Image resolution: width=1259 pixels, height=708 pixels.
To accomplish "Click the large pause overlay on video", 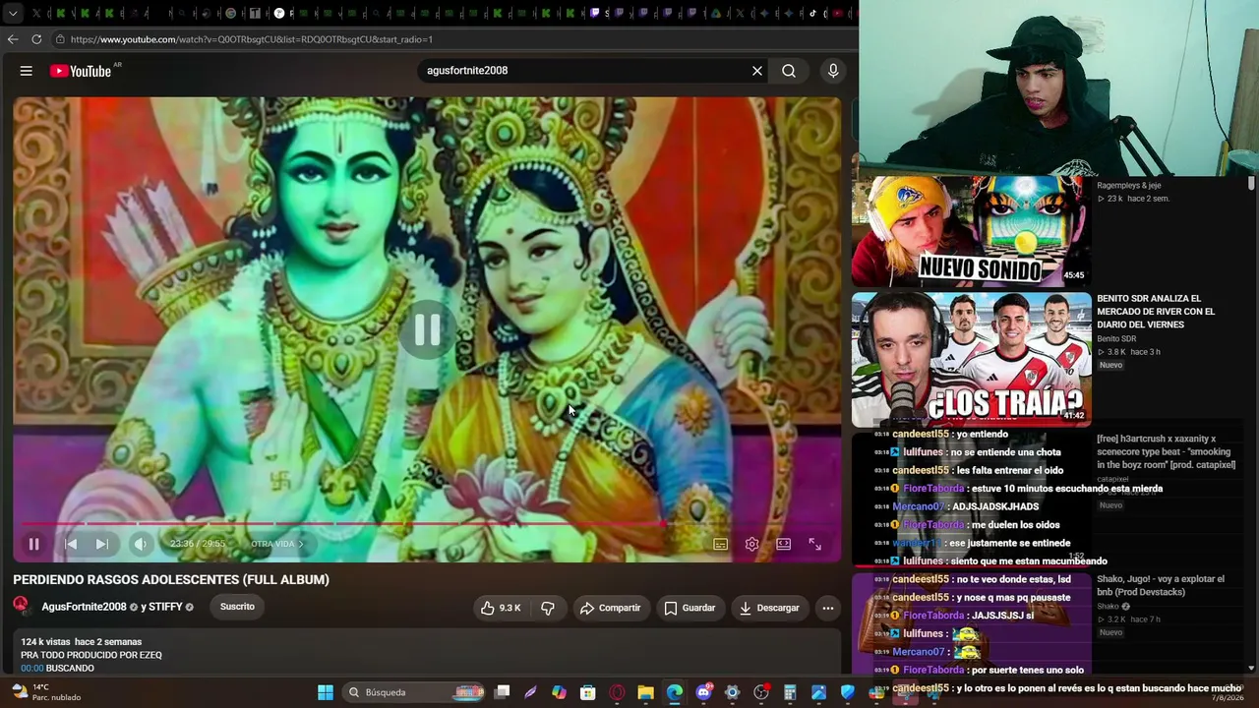I will (428, 330).
